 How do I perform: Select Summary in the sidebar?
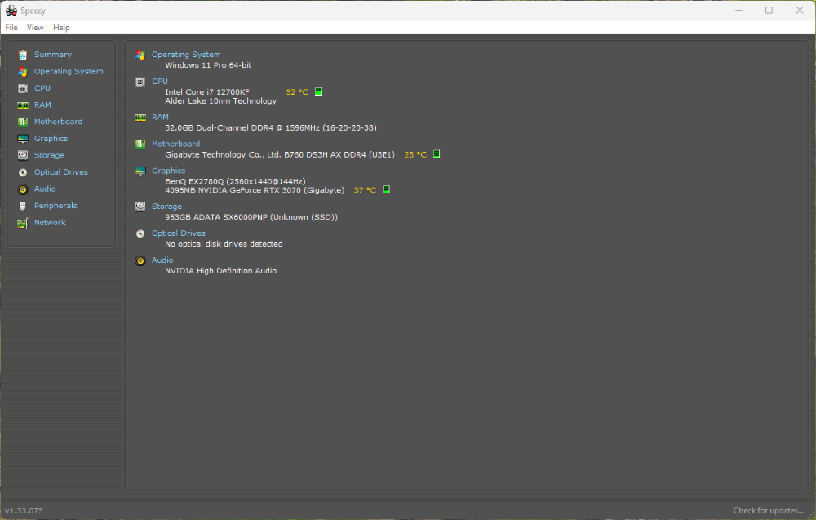(x=52, y=55)
